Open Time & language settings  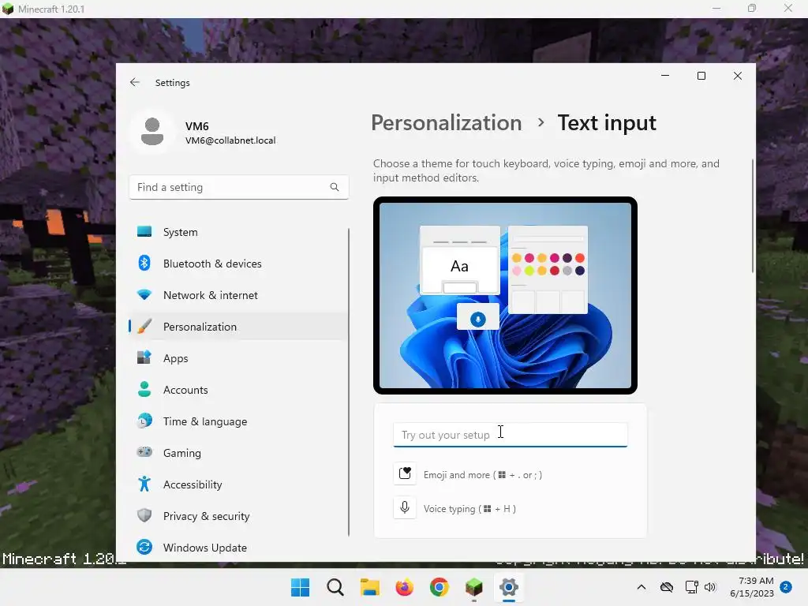click(239, 421)
